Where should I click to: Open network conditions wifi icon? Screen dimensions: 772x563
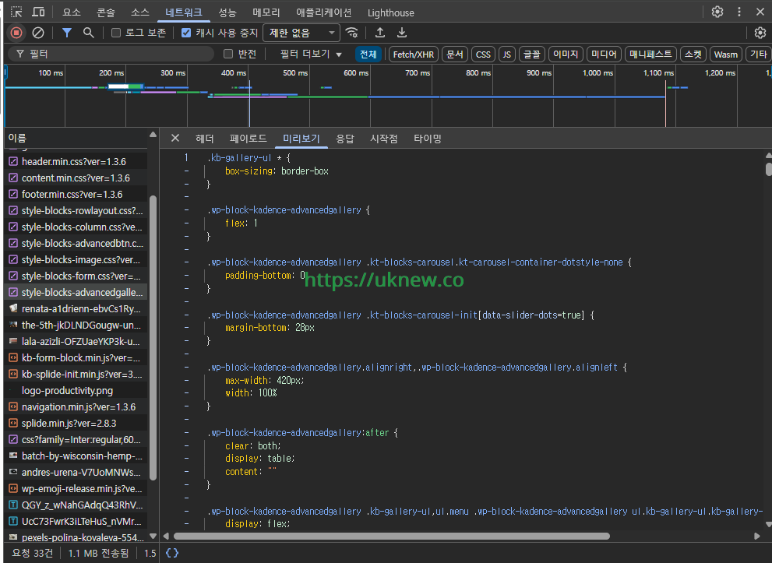tap(353, 33)
